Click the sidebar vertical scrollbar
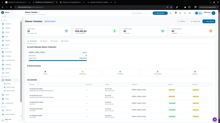The height and width of the screenshot is (123, 220). pyautogui.click(x=21, y=61)
